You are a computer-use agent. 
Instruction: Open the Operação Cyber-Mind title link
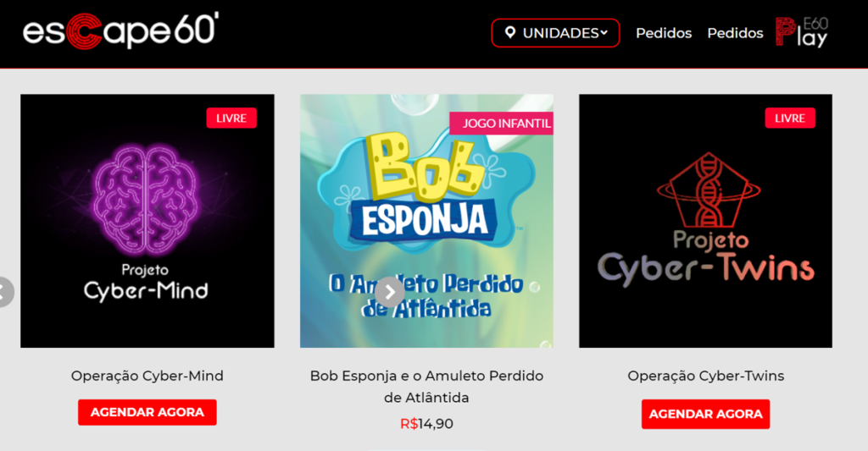click(x=147, y=376)
